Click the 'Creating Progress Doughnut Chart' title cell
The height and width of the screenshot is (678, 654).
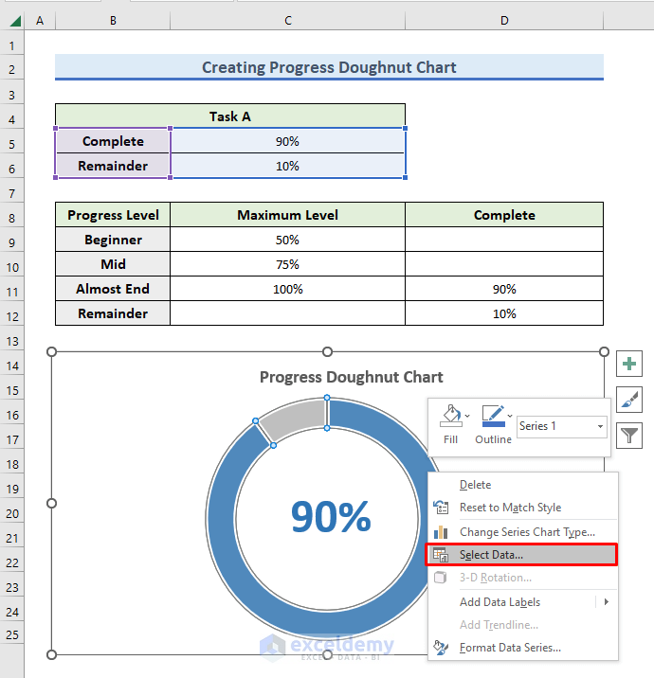coord(330,67)
